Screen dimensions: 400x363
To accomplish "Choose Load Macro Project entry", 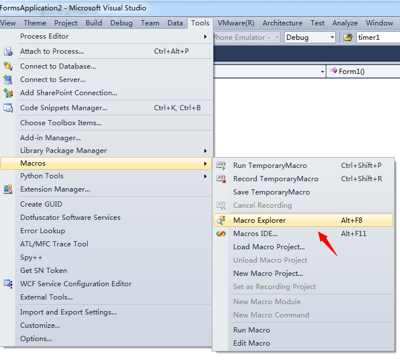I will coord(303,247).
